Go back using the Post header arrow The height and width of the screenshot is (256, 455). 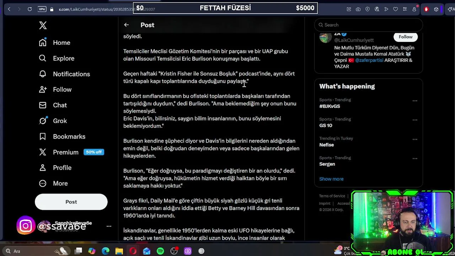tap(126, 25)
